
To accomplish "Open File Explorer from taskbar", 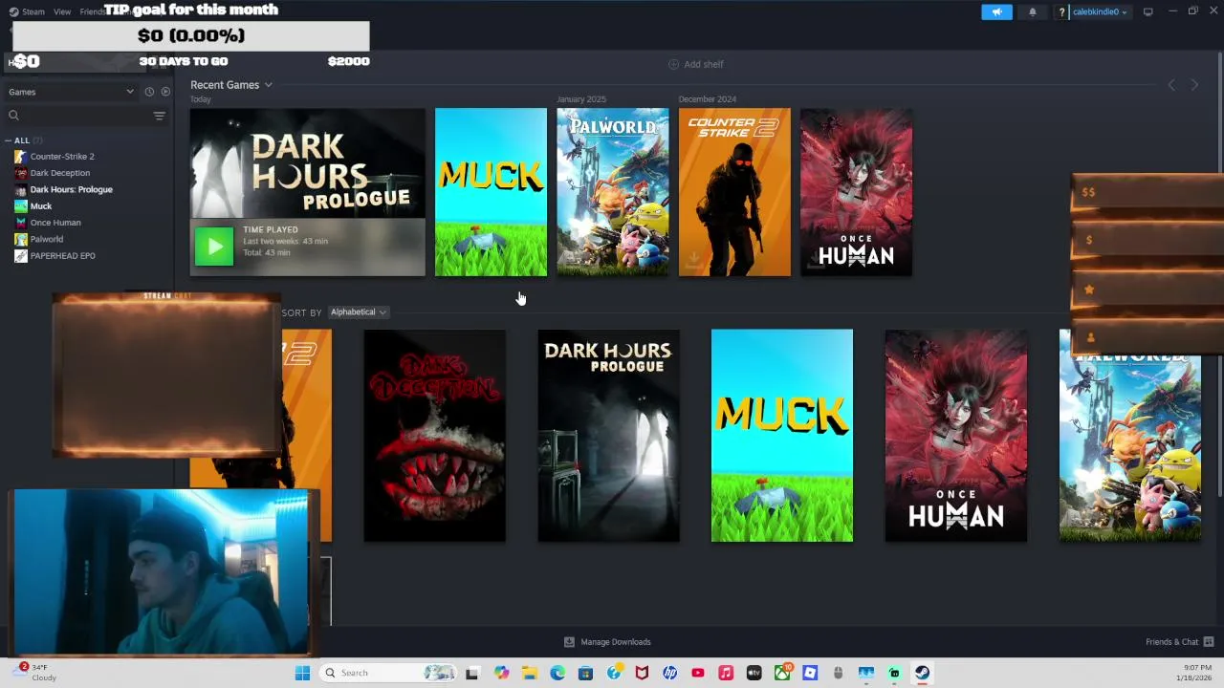I will click(530, 673).
